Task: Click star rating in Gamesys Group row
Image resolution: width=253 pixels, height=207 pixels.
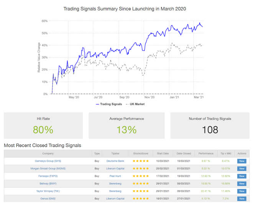Action: pos(141,161)
